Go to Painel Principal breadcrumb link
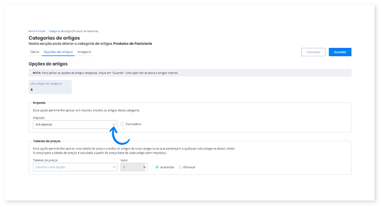The height and width of the screenshot is (207, 381). coord(37,31)
